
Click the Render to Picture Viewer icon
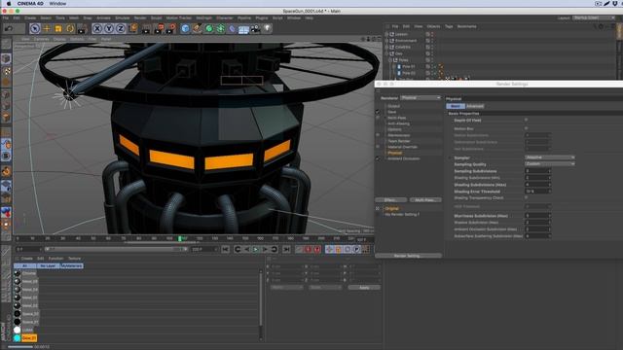click(159, 28)
